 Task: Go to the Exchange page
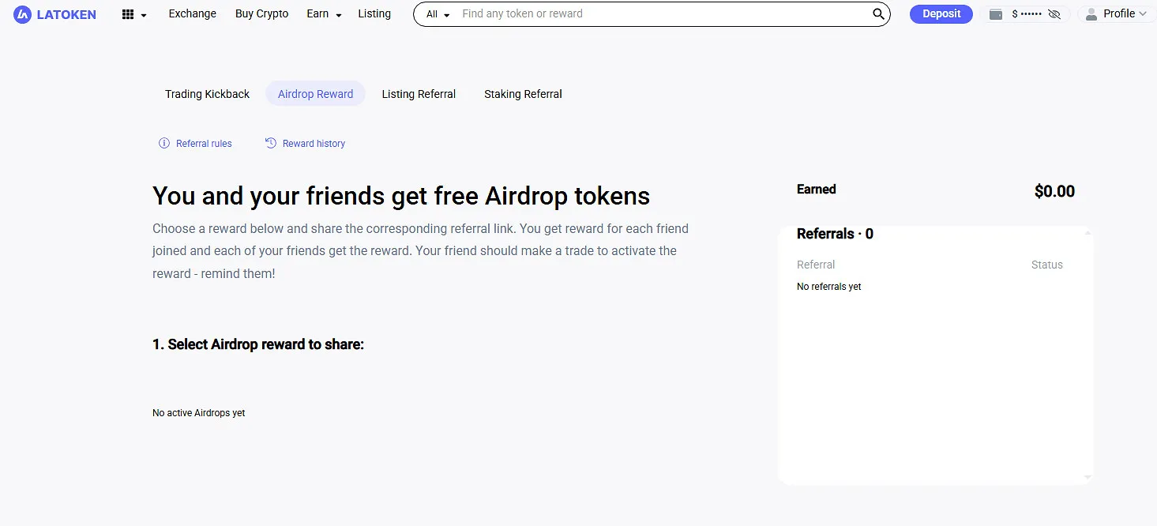click(192, 13)
